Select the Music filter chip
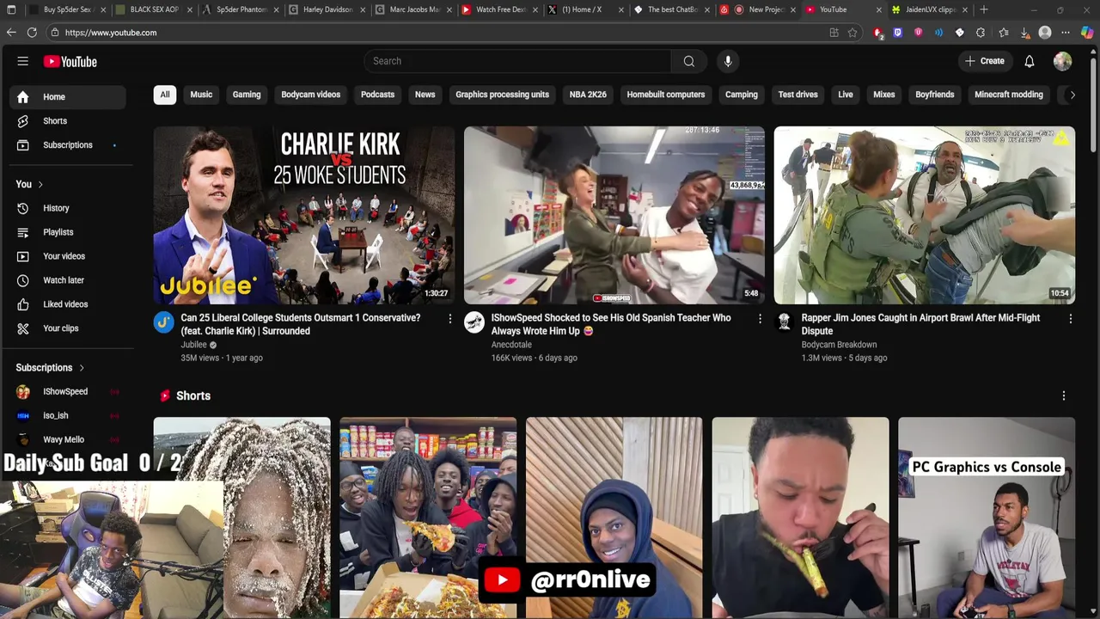 click(x=201, y=95)
